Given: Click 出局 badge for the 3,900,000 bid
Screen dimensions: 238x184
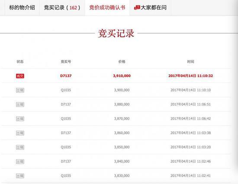Looking at the screenshot, I should 20,90.
